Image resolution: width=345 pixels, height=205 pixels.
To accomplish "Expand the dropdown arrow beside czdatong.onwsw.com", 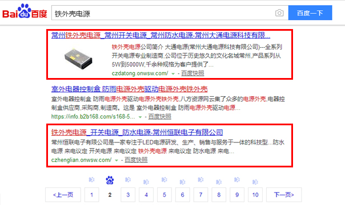I will point(173,73).
